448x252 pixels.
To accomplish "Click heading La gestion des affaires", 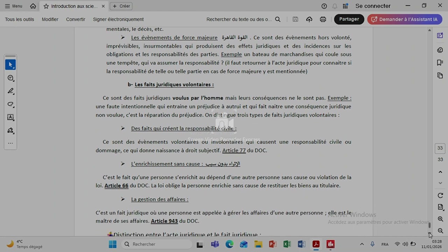I will click(160, 199).
